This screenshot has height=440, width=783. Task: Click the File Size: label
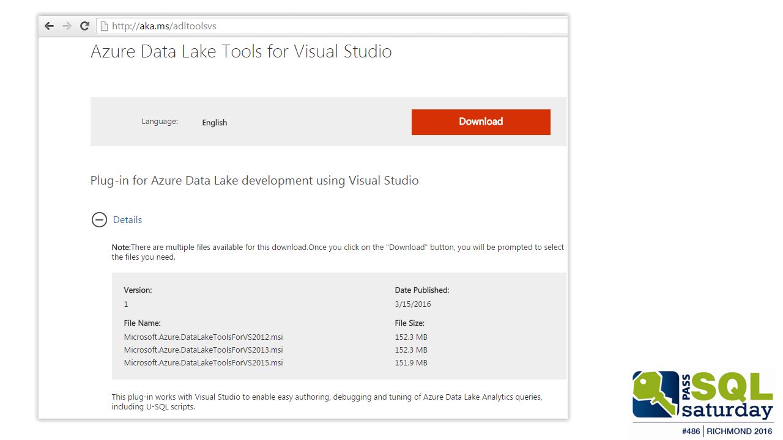(410, 323)
